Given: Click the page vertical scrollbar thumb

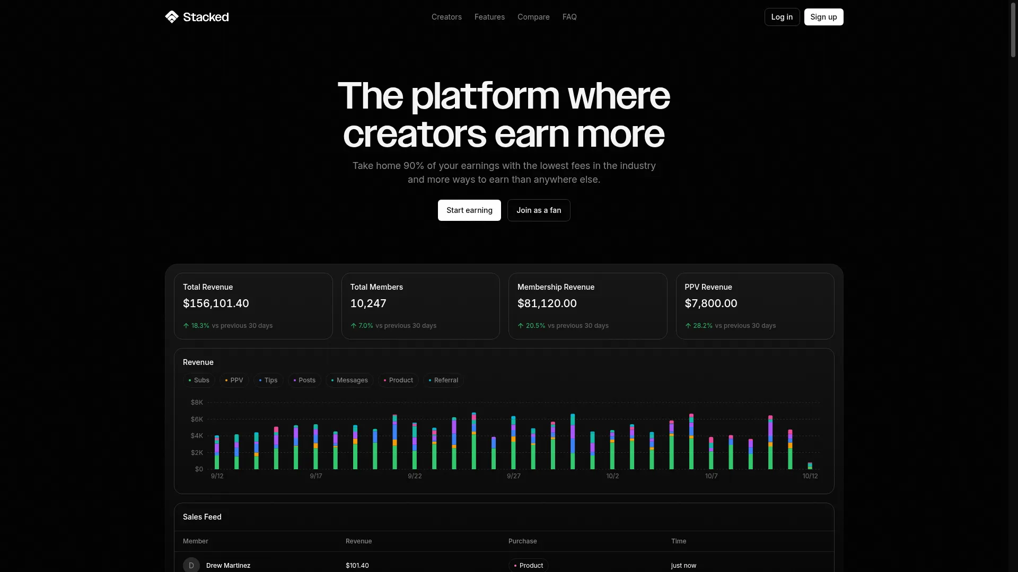Looking at the screenshot, I should pyautogui.click(x=1013, y=30).
